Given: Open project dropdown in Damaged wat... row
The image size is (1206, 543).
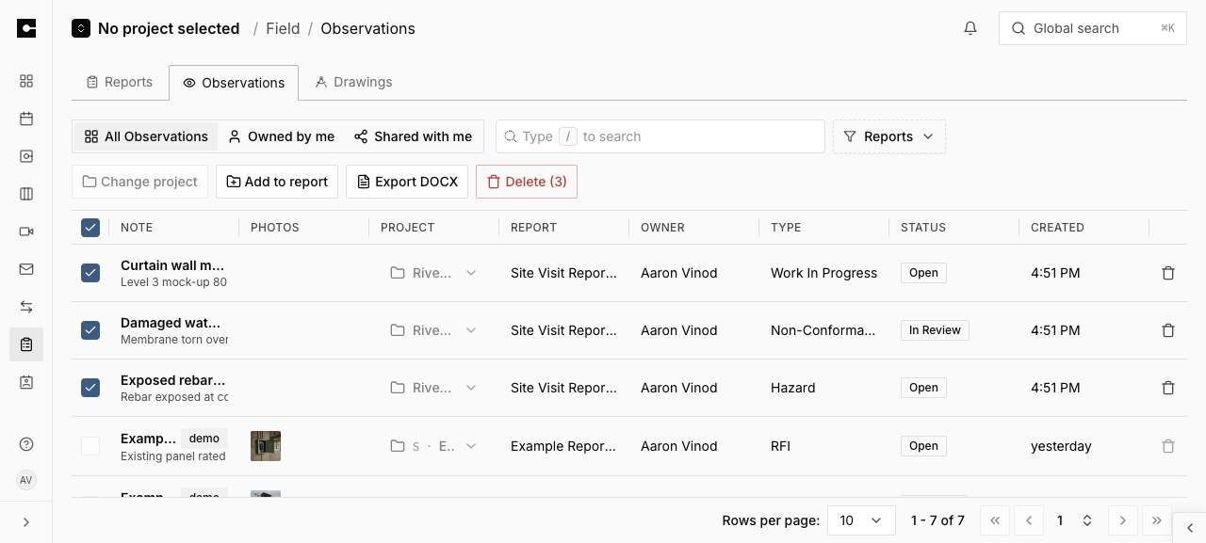Looking at the screenshot, I should [x=433, y=330].
